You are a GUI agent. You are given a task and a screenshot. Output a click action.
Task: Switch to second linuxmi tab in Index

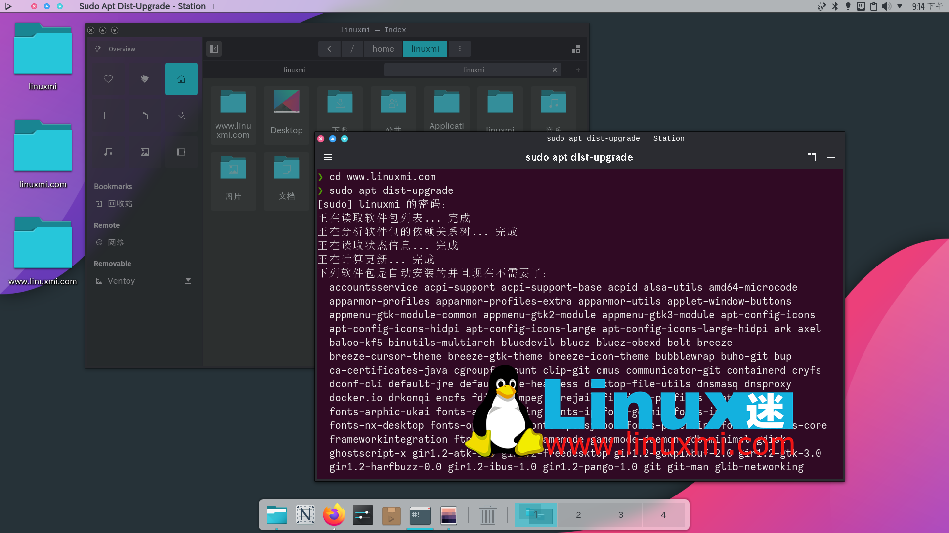coord(474,70)
